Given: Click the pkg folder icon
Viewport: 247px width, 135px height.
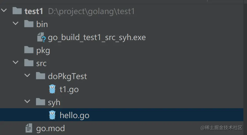Looking at the screenshot, I should pos(29,50).
